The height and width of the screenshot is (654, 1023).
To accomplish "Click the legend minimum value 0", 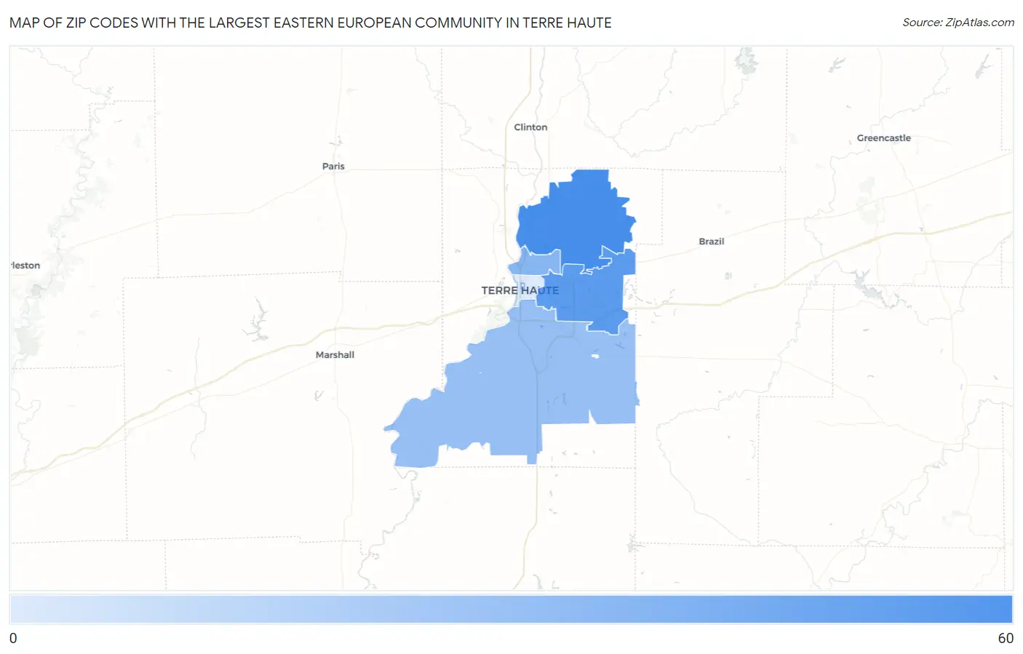I will (13, 638).
